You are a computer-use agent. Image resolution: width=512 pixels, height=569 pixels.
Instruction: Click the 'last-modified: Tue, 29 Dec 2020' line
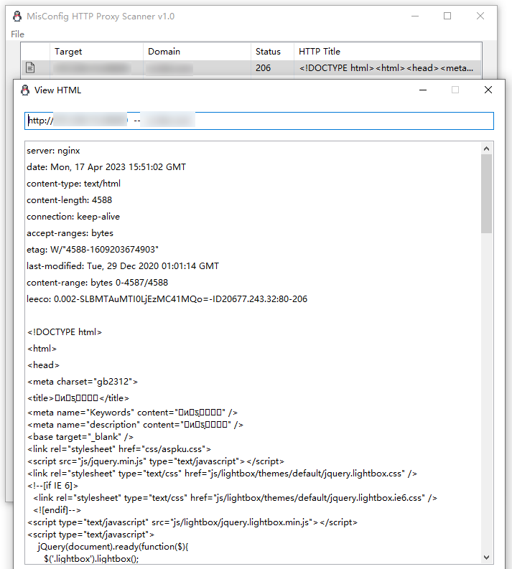(123, 266)
